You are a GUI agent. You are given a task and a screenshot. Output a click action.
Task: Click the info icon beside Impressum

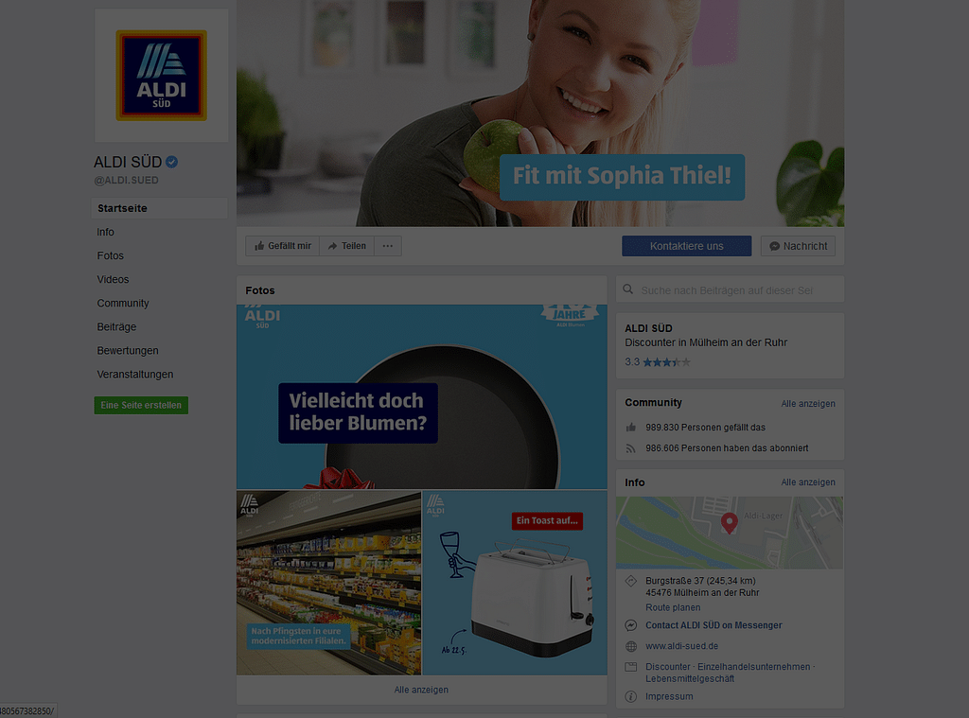[631, 696]
